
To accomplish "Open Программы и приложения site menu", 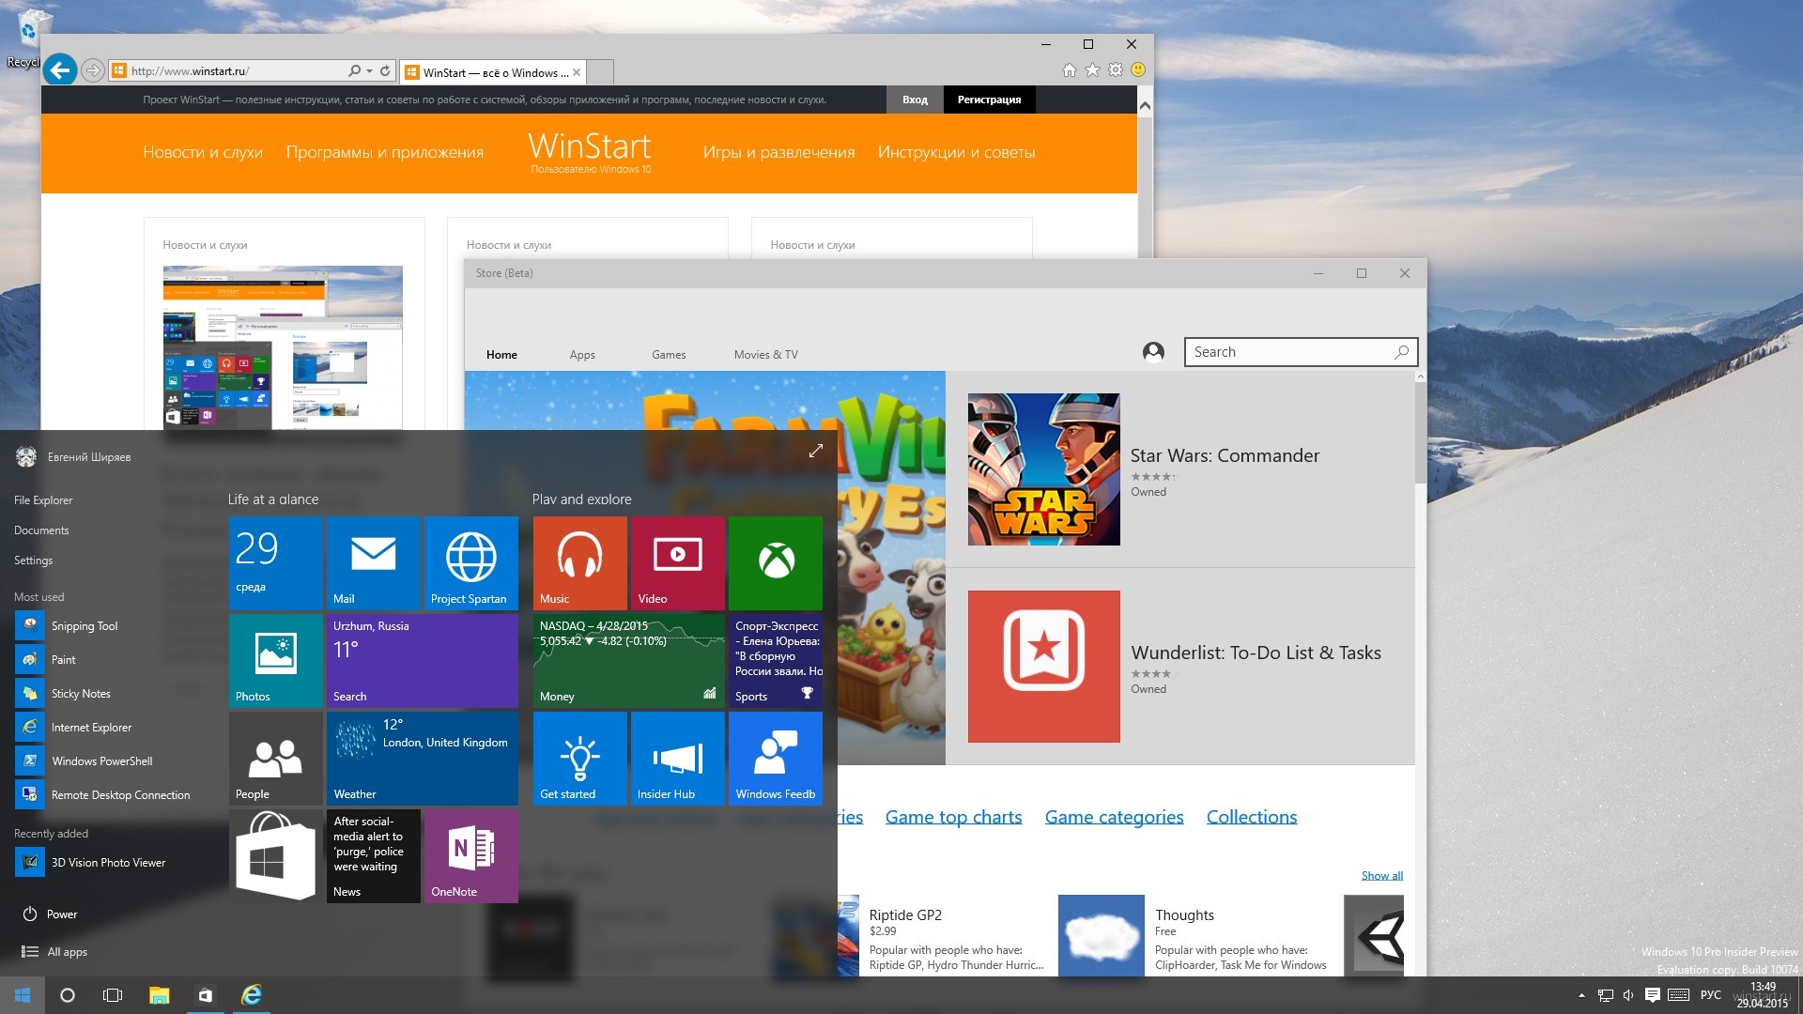I will tap(385, 152).
